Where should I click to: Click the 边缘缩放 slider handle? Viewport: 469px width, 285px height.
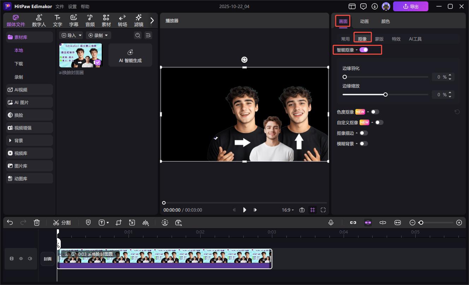point(386,95)
